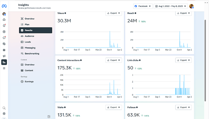This screenshot has height=119, width=209.
Task: Click the vertical page scrollbar
Action: tap(205, 61)
